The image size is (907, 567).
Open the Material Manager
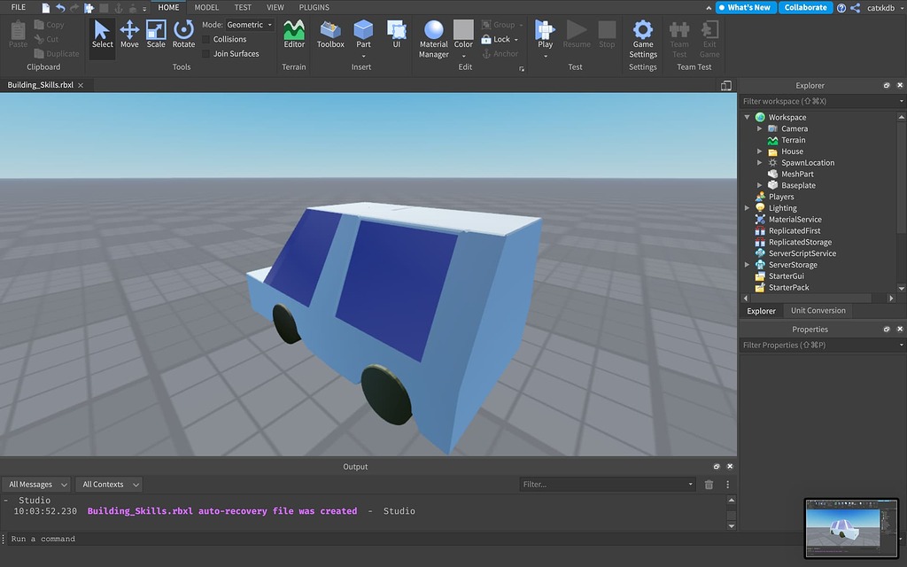pos(433,37)
